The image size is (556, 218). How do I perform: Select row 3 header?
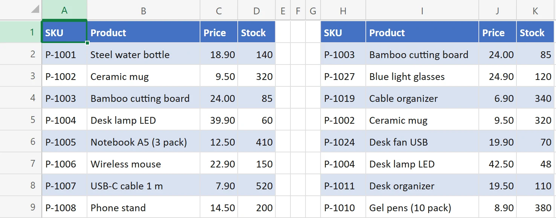click(21, 75)
